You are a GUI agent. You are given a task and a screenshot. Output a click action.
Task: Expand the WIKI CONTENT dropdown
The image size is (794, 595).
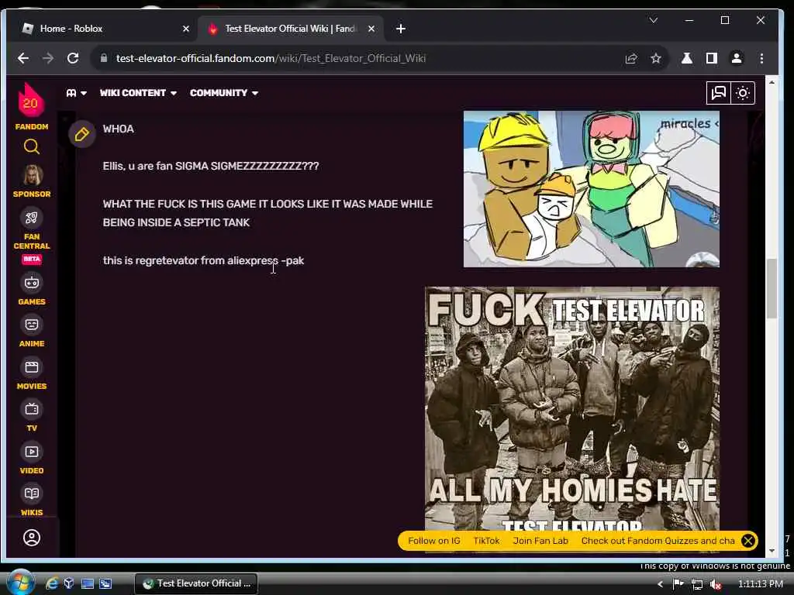pyautogui.click(x=138, y=93)
